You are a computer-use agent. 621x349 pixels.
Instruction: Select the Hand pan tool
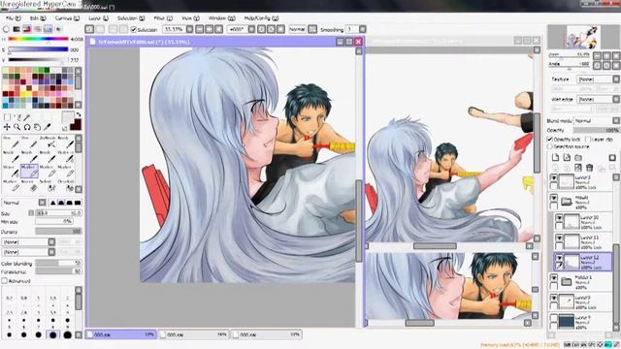(37, 127)
